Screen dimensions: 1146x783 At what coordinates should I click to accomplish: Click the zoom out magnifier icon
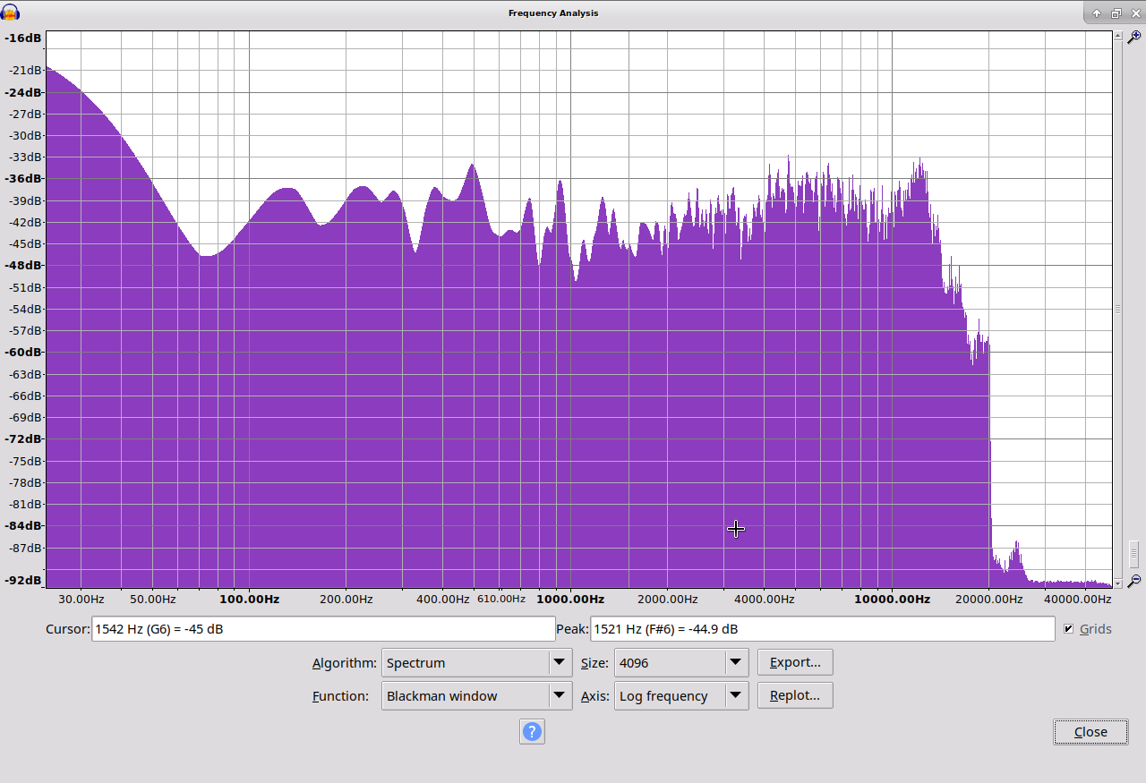[1133, 581]
